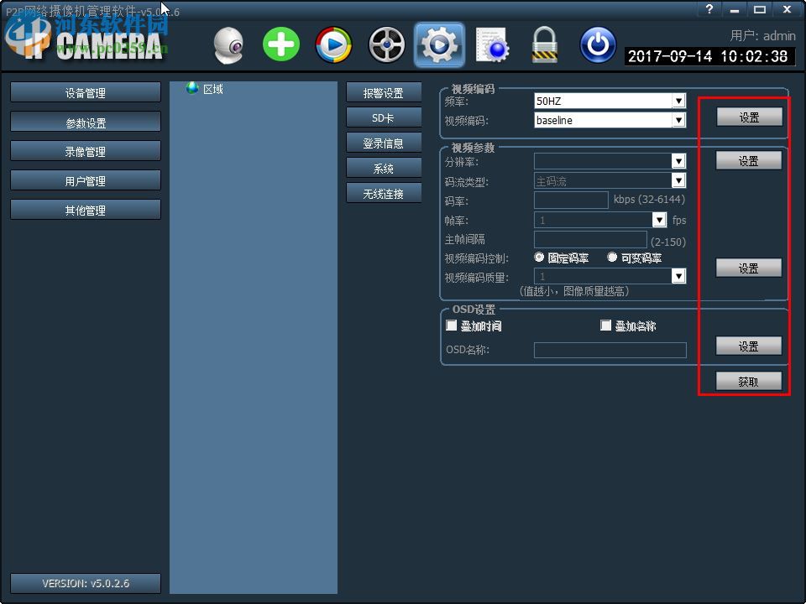
Task: Click the 获取 button
Action: [747, 380]
